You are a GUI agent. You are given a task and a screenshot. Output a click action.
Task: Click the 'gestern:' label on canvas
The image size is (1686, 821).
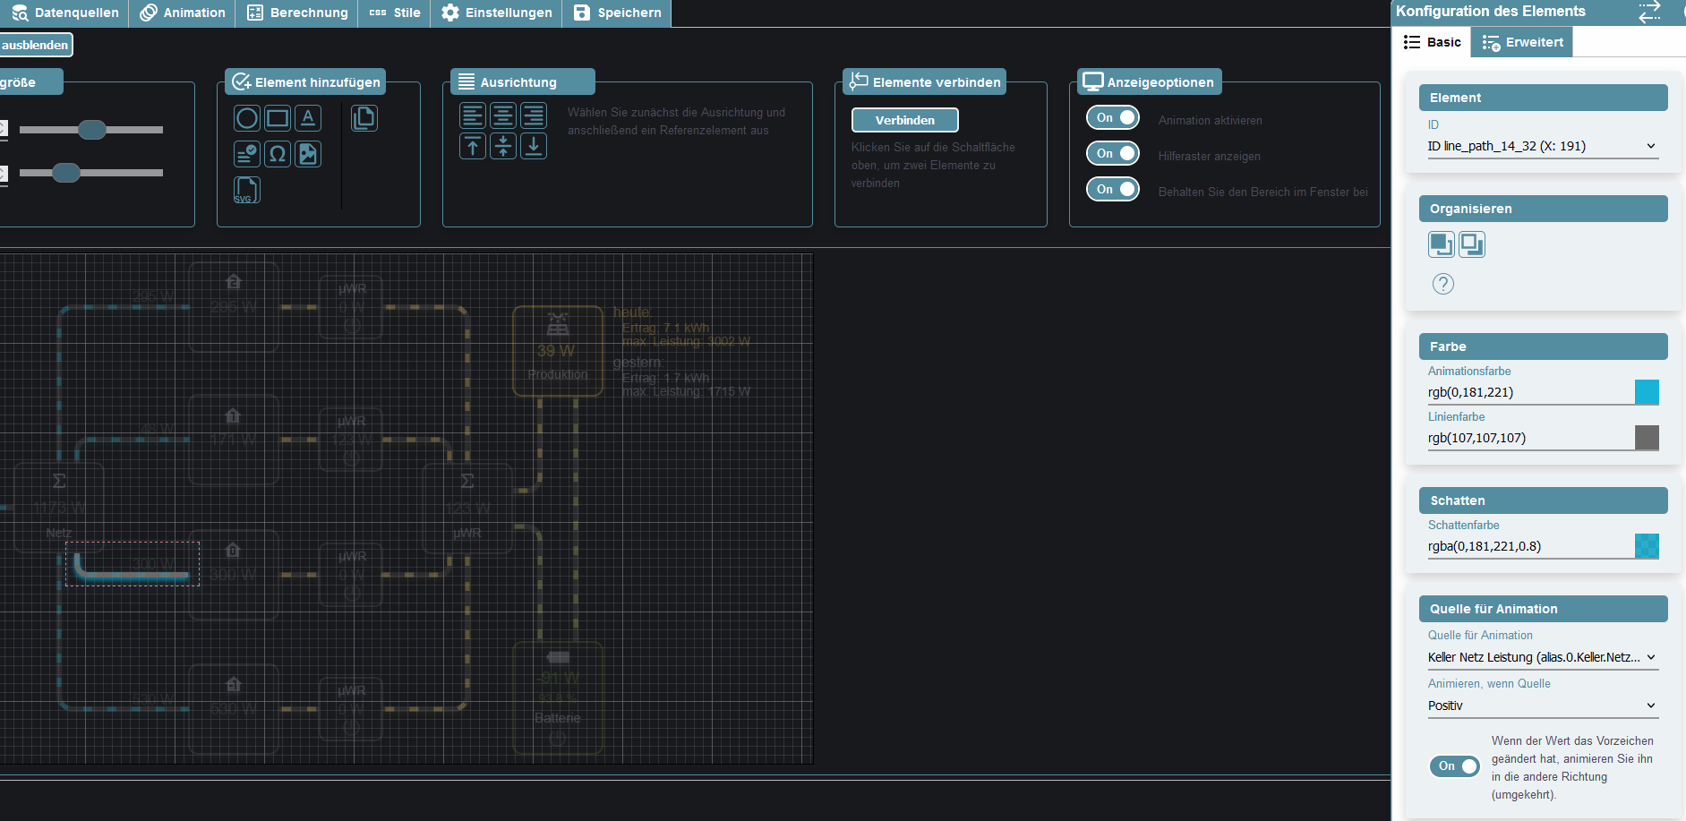[638, 362]
